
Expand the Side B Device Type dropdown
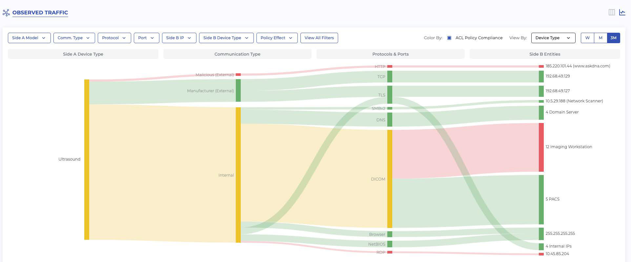click(226, 38)
